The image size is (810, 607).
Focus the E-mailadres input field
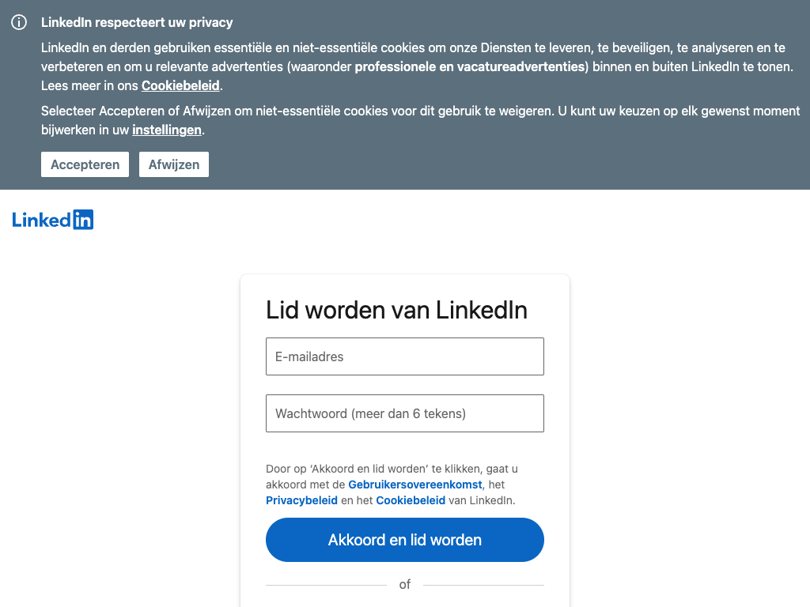coord(405,356)
